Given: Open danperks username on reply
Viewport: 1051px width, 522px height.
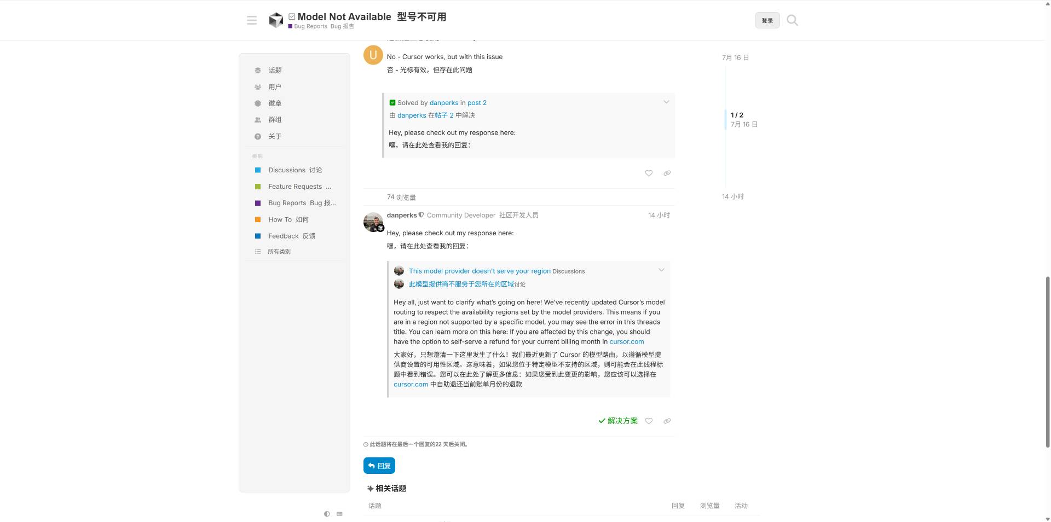Looking at the screenshot, I should pos(401,215).
